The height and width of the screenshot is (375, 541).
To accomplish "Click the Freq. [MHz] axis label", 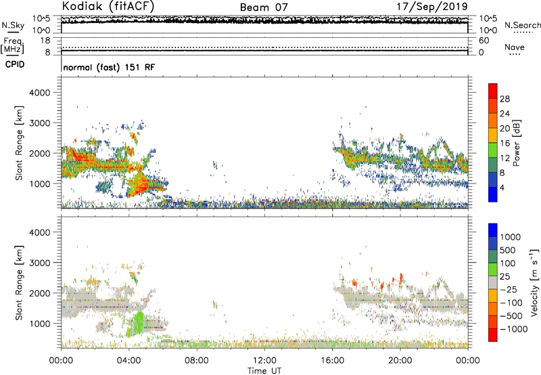I will pyautogui.click(x=12, y=45).
